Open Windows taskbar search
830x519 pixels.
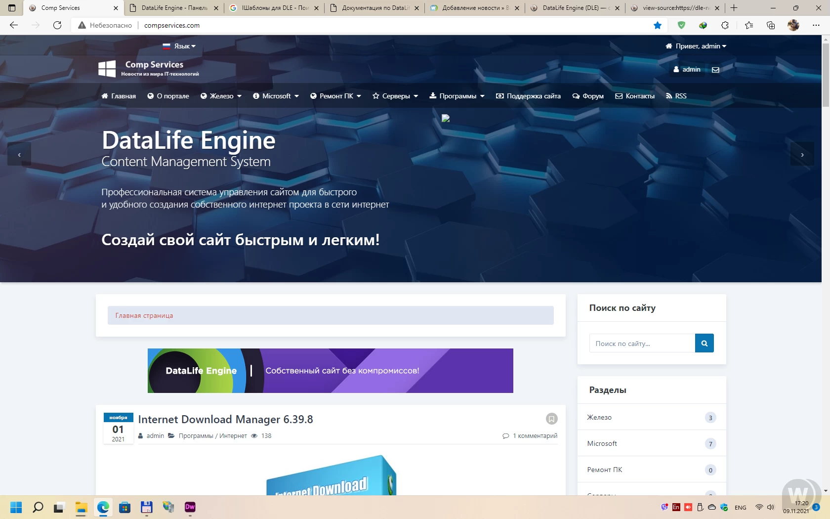click(x=38, y=507)
